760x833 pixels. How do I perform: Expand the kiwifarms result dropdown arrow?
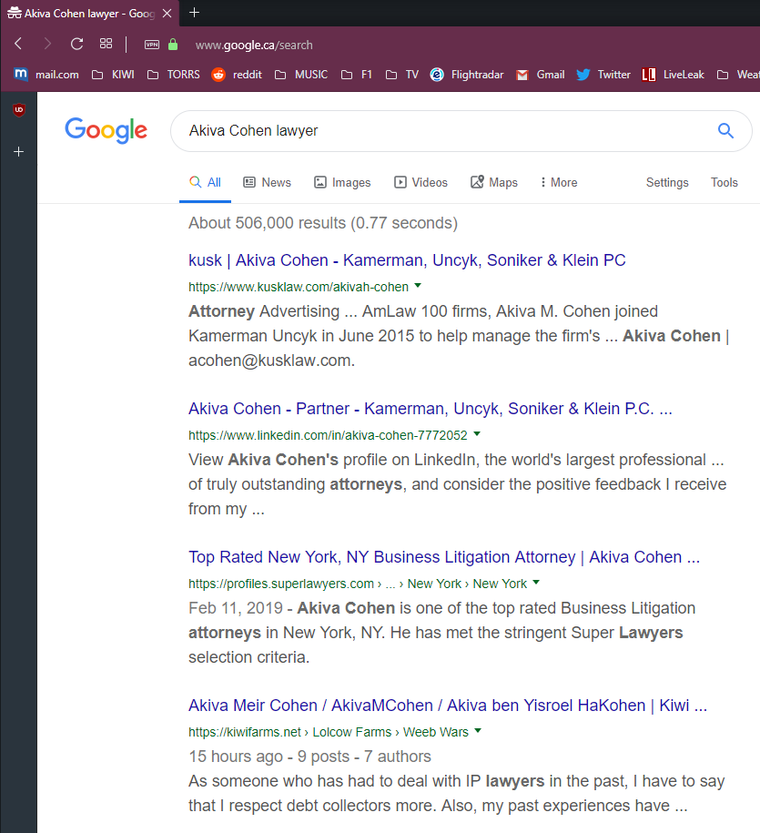point(478,731)
